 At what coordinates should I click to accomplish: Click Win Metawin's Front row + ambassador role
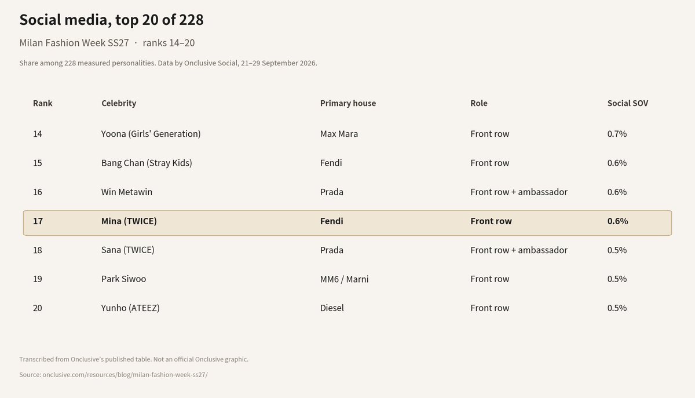pyautogui.click(x=519, y=192)
